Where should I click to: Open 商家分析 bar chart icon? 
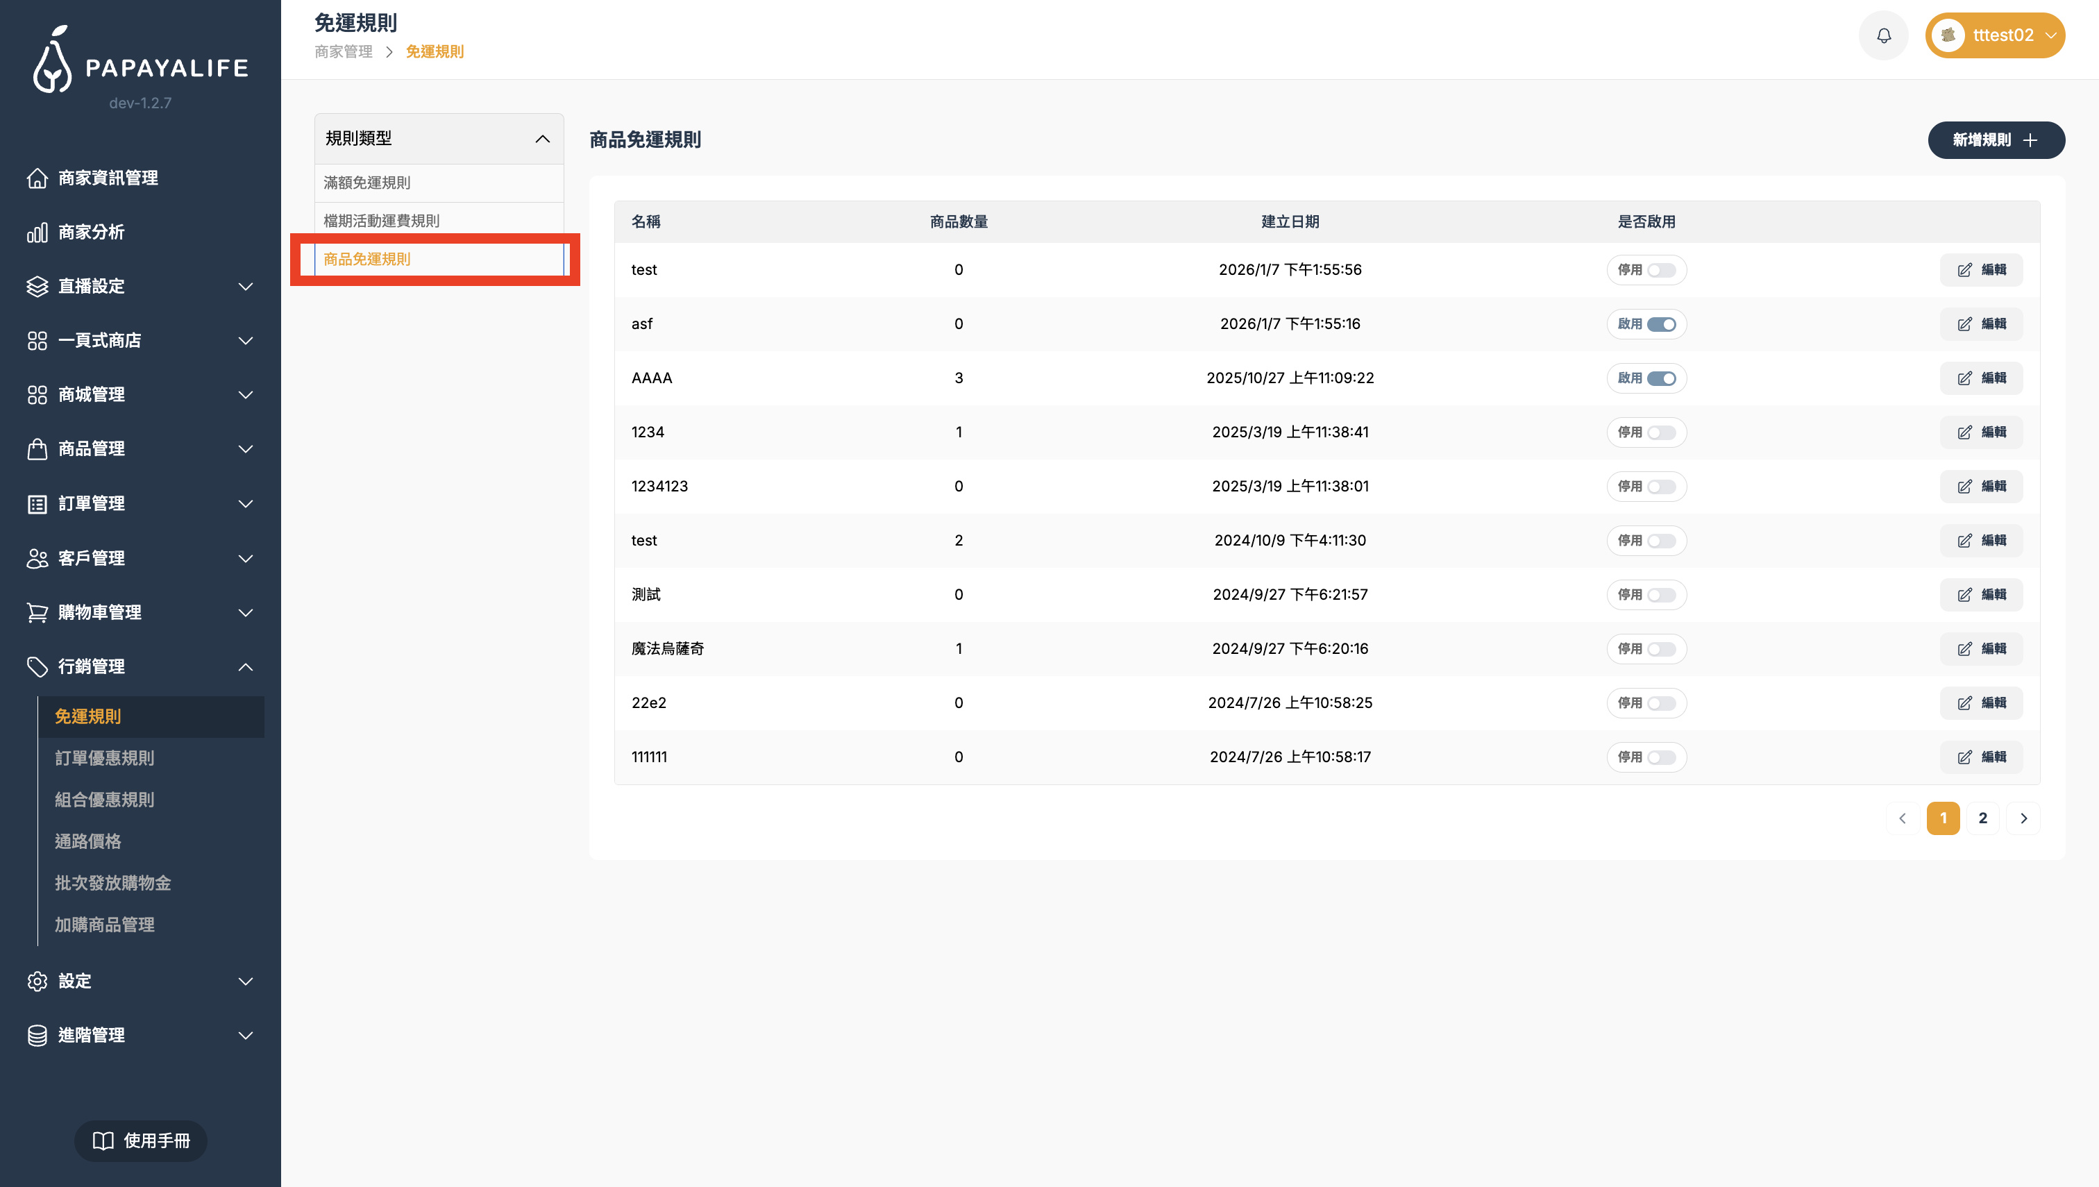(37, 233)
